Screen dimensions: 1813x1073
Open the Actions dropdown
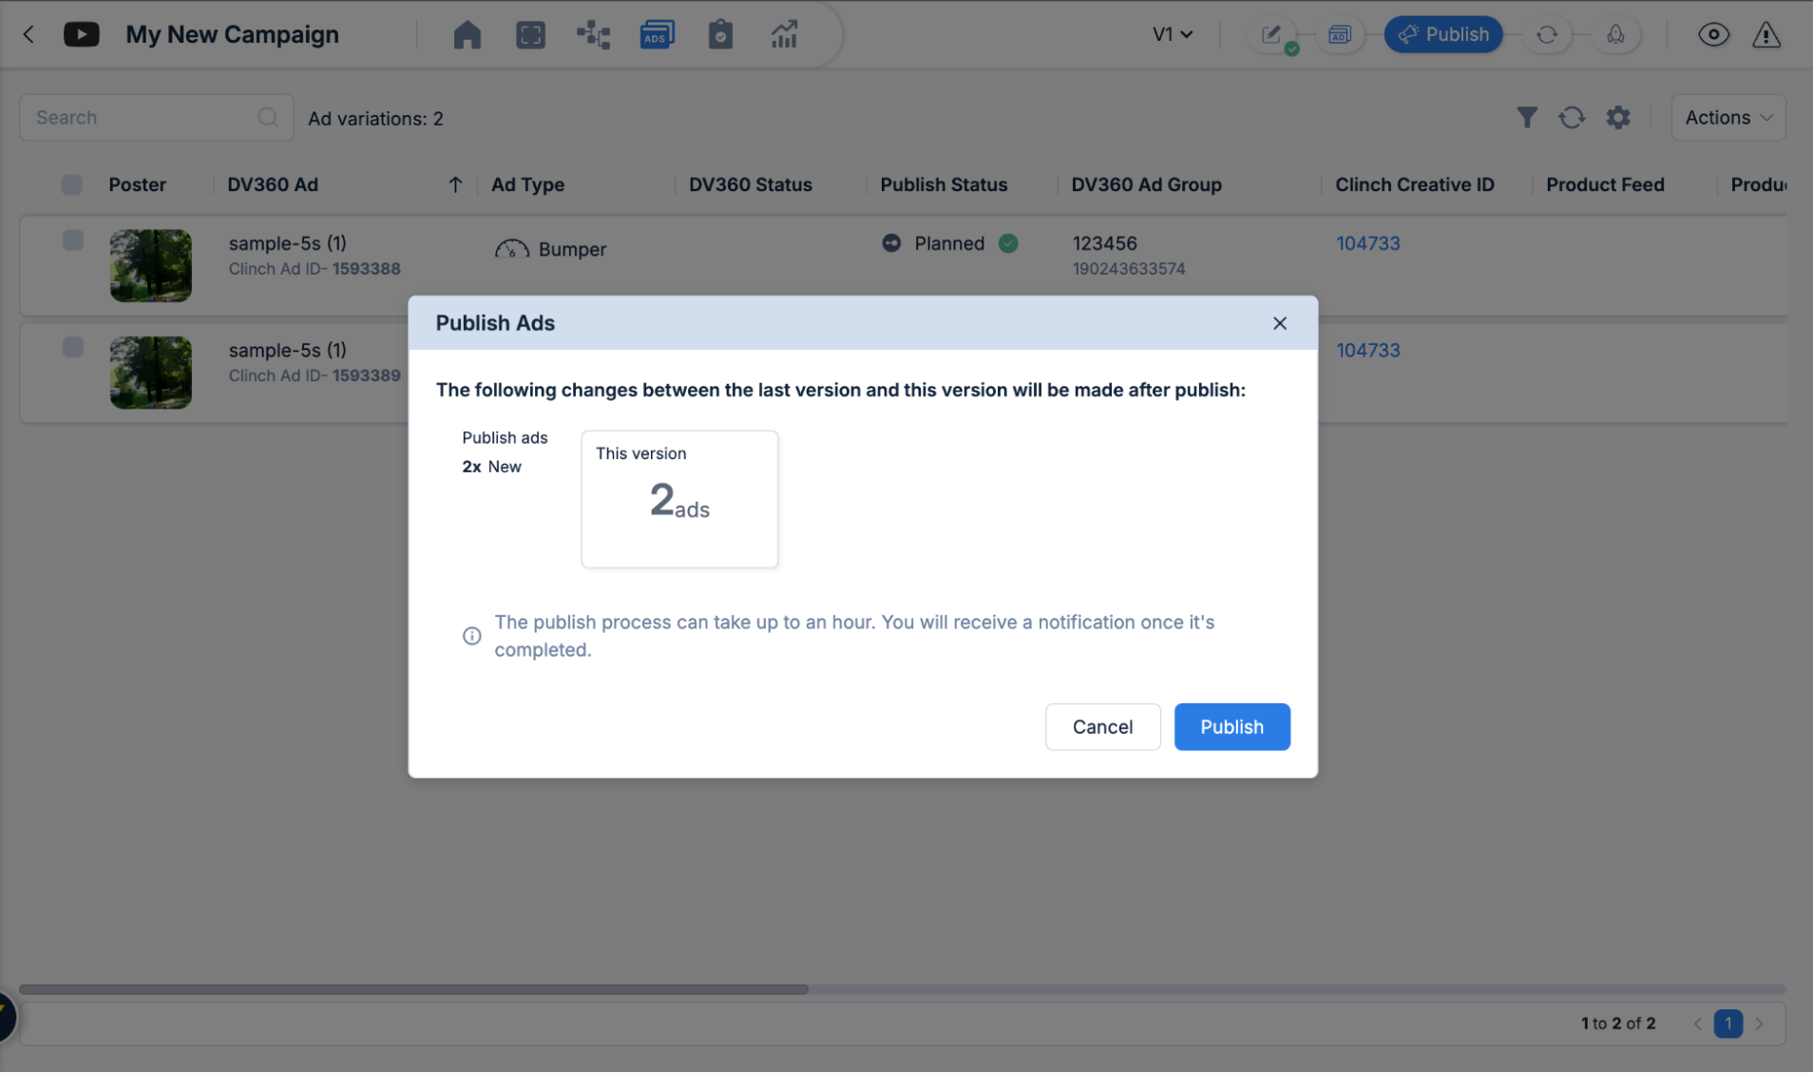(1728, 118)
